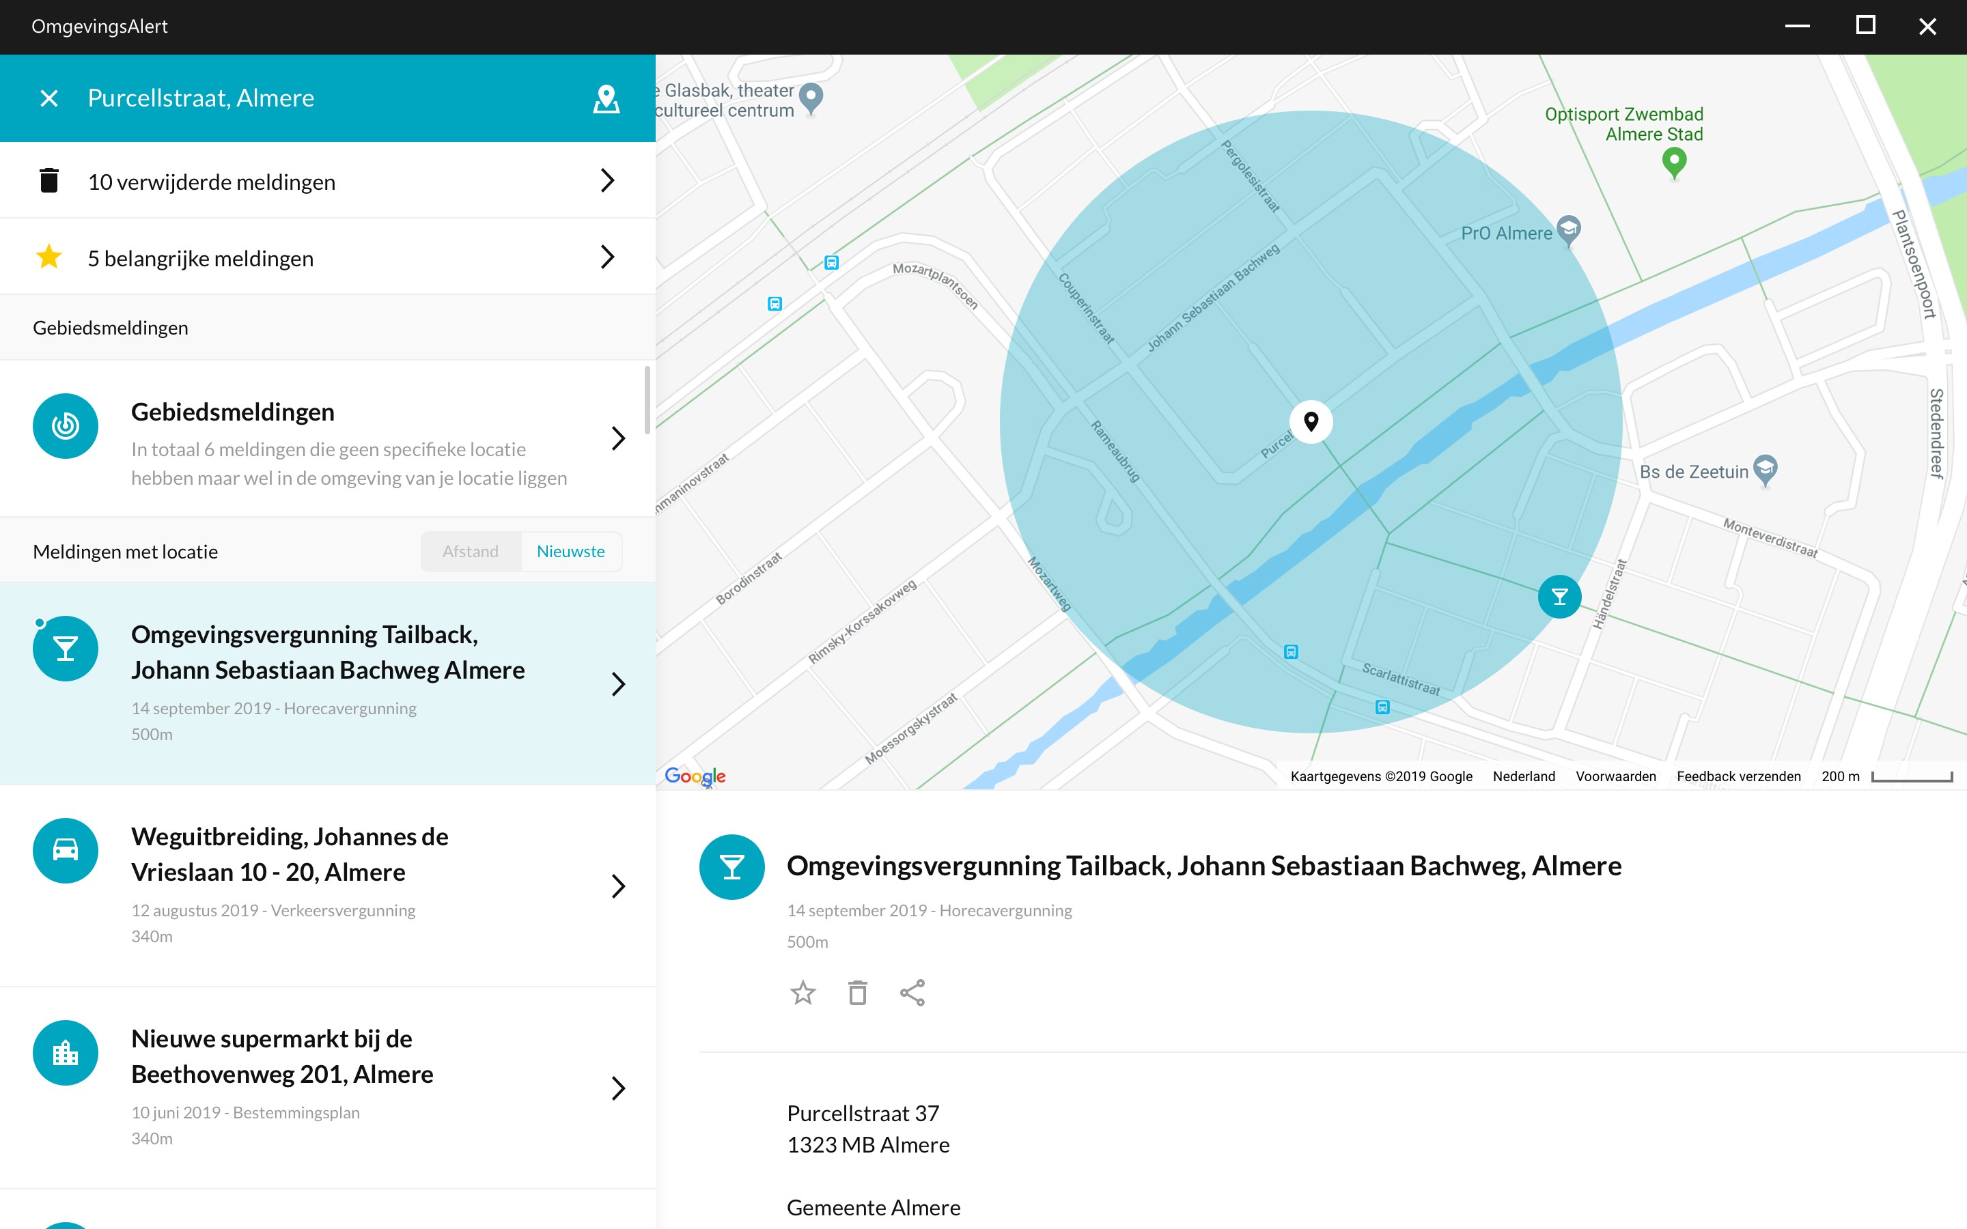The width and height of the screenshot is (1967, 1229).
Task: Open Voorwaarden link on map
Action: [x=1615, y=776]
